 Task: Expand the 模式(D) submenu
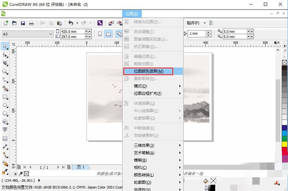[180, 86]
